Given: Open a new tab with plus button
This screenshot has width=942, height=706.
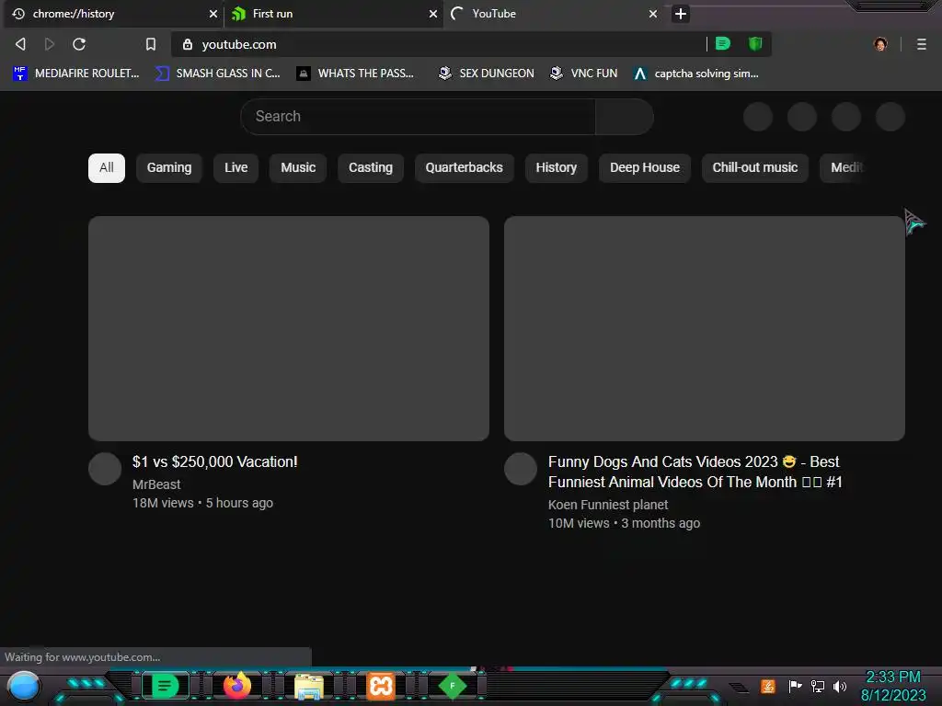Looking at the screenshot, I should 680,14.
